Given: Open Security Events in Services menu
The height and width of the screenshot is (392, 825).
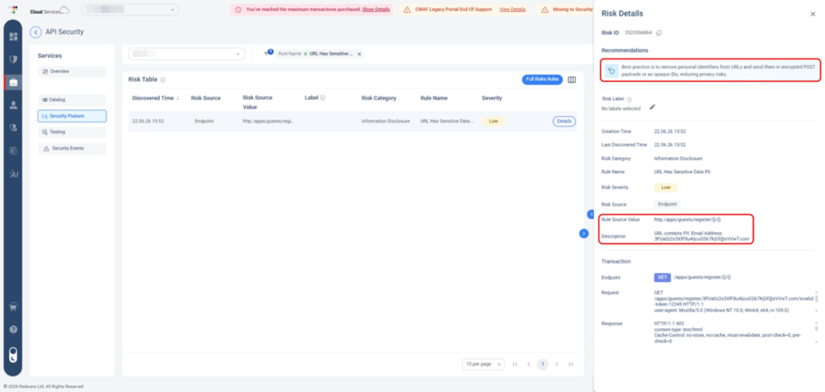Looking at the screenshot, I should (x=72, y=148).
